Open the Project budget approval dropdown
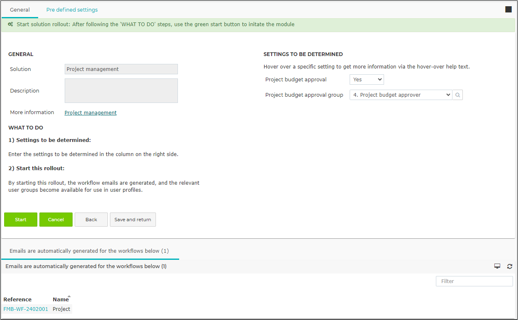This screenshot has width=518, height=320. (367, 80)
